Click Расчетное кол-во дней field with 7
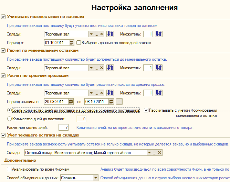Image resolution: width=230 pixels, height=182 pixels. [x=63, y=127]
